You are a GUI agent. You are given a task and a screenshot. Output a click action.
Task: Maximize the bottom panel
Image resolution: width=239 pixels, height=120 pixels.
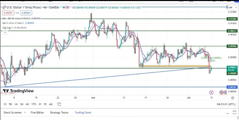click(235, 112)
